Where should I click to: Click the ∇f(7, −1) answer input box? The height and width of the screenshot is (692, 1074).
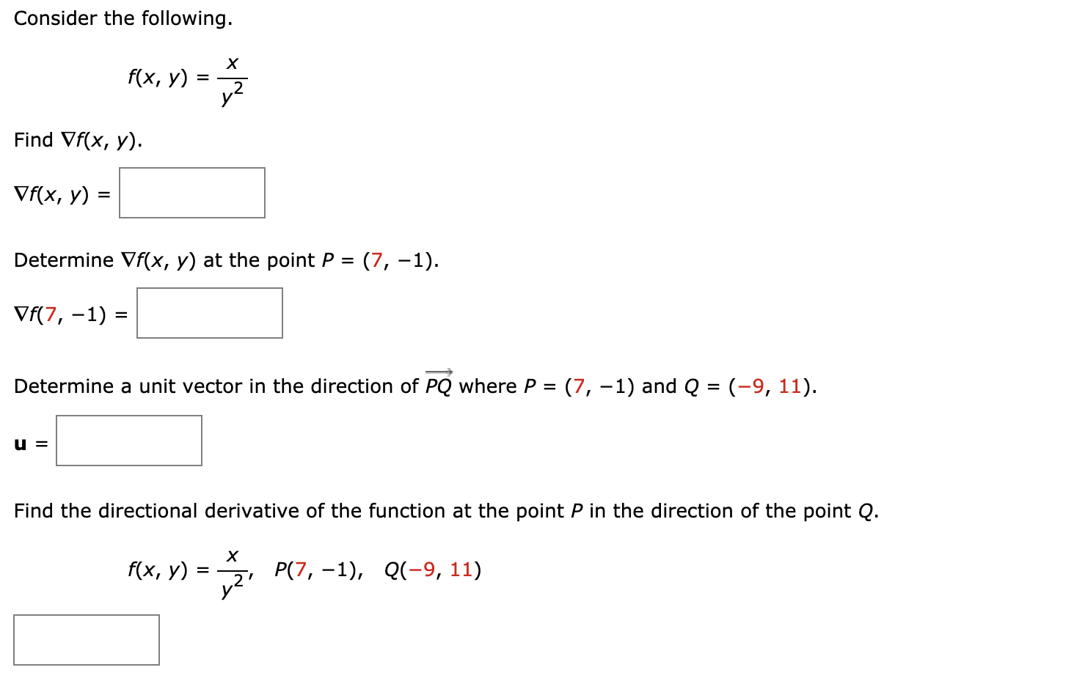209,313
